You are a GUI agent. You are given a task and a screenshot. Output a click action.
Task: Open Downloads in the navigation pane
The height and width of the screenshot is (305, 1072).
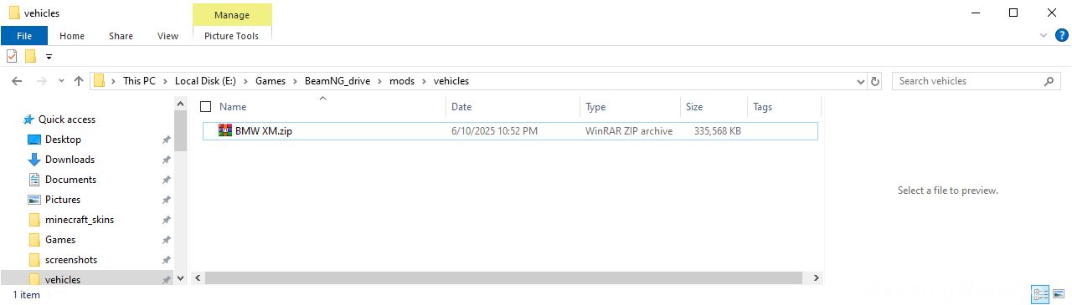point(70,160)
